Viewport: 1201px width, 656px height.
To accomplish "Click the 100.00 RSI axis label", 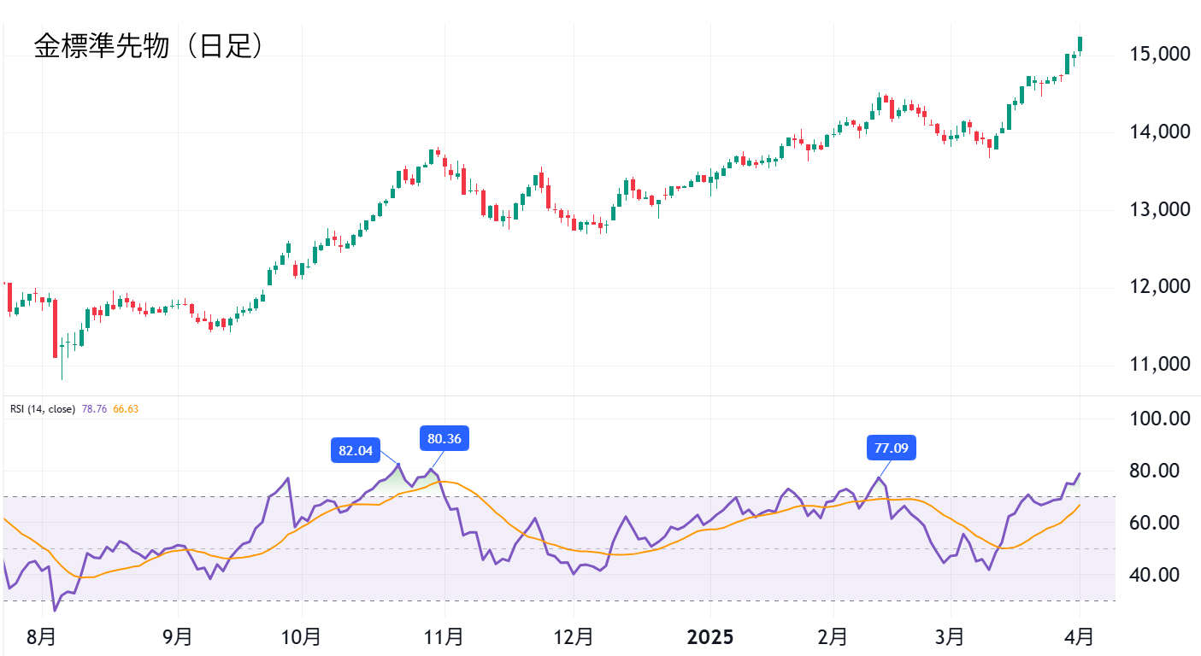I will [x=1155, y=419].
